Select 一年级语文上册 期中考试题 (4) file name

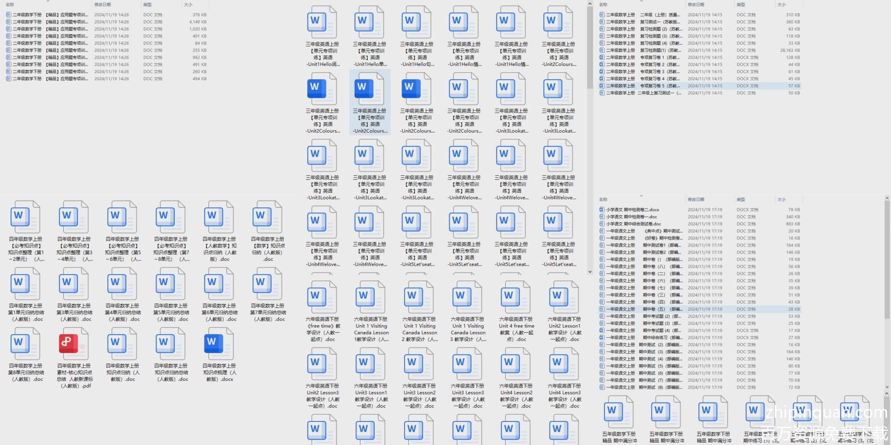click(x=644, y=331)
